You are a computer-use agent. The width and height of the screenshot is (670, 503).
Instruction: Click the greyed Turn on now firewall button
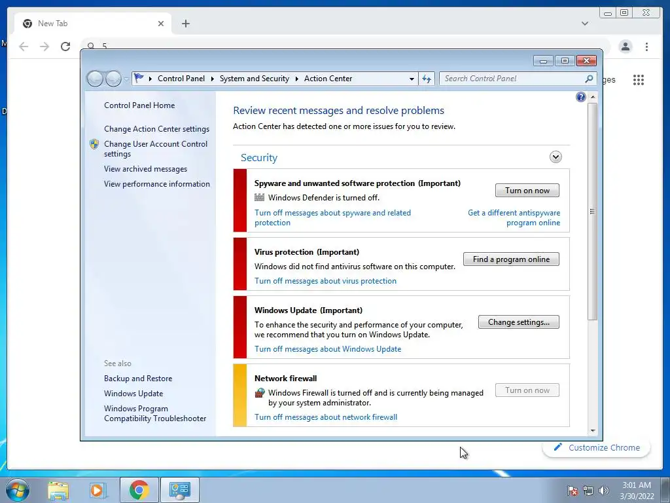527,390
